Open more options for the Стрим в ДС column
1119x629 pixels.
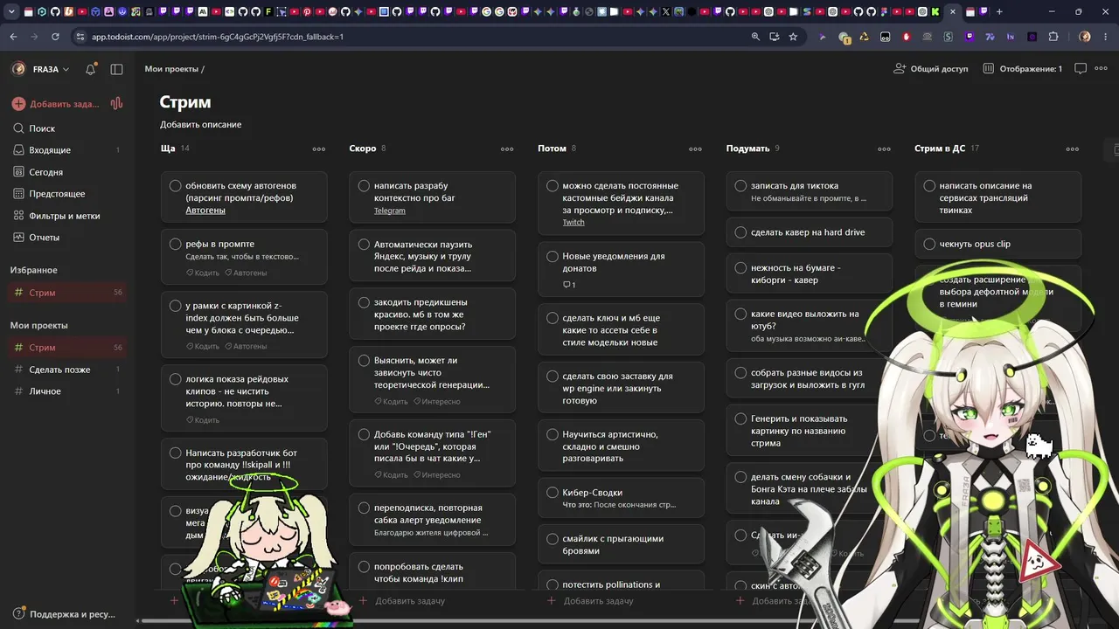1073,149
